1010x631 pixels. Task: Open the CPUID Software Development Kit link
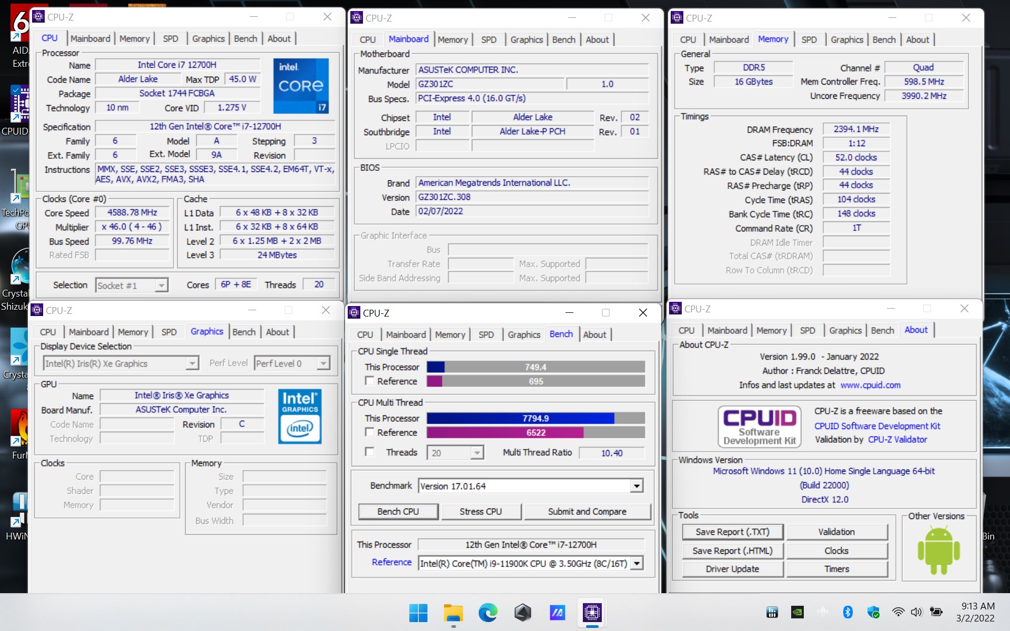point(877,426)
